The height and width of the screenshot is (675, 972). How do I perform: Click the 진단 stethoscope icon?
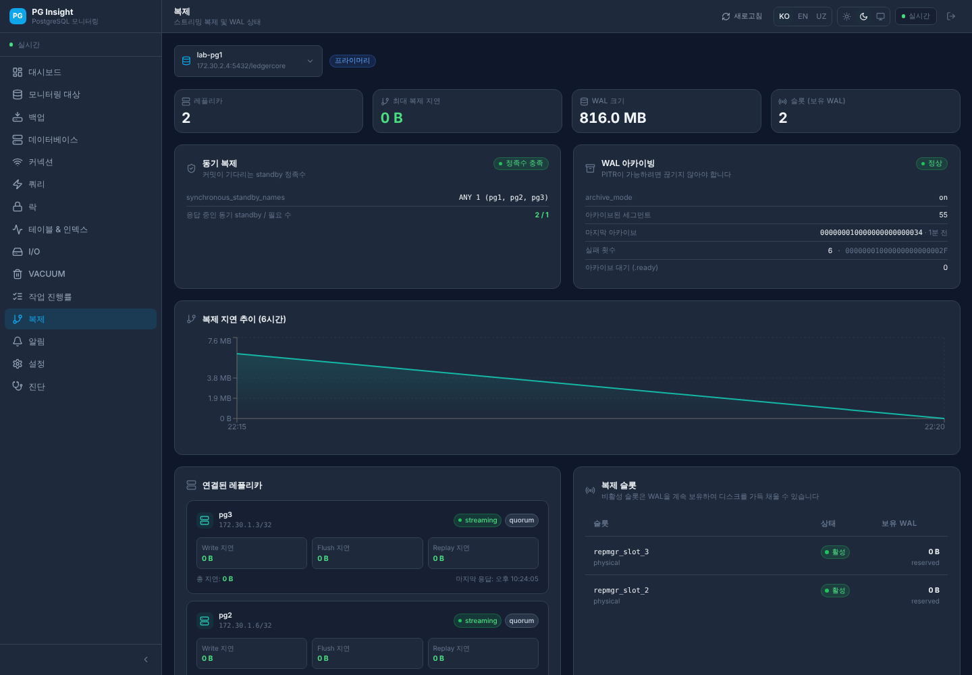pyautogui.click(x=18, y=386)
